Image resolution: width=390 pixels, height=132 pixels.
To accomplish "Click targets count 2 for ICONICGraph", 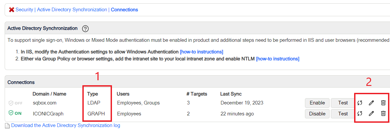I will (189, 114).
